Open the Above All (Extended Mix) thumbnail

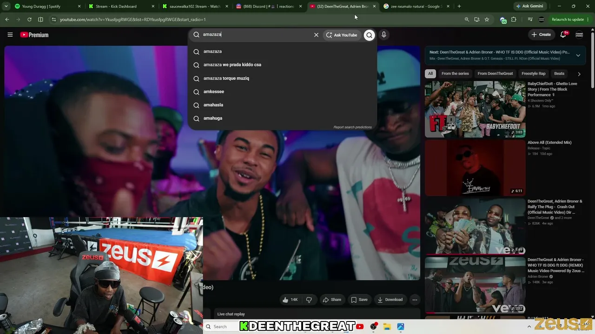click(x=475, y=168)
